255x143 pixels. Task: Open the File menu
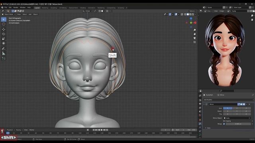coord(6,8)
